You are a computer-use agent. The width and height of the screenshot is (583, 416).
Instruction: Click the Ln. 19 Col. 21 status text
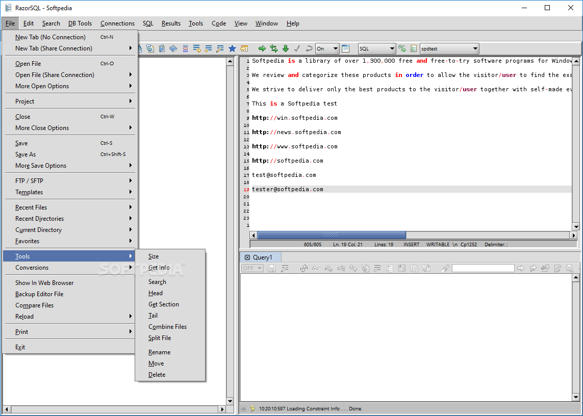tap(348, 244)
